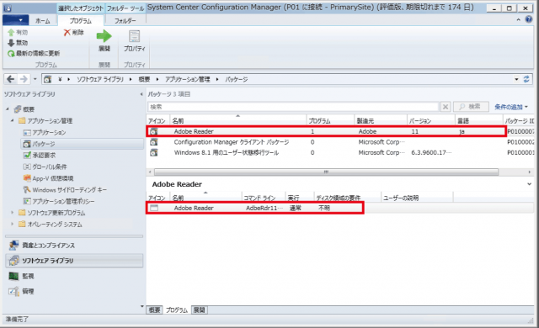539x328 pixels.
Task: Click the 有効 (Enable) ribbon icon
Action: tap(11, 33)
